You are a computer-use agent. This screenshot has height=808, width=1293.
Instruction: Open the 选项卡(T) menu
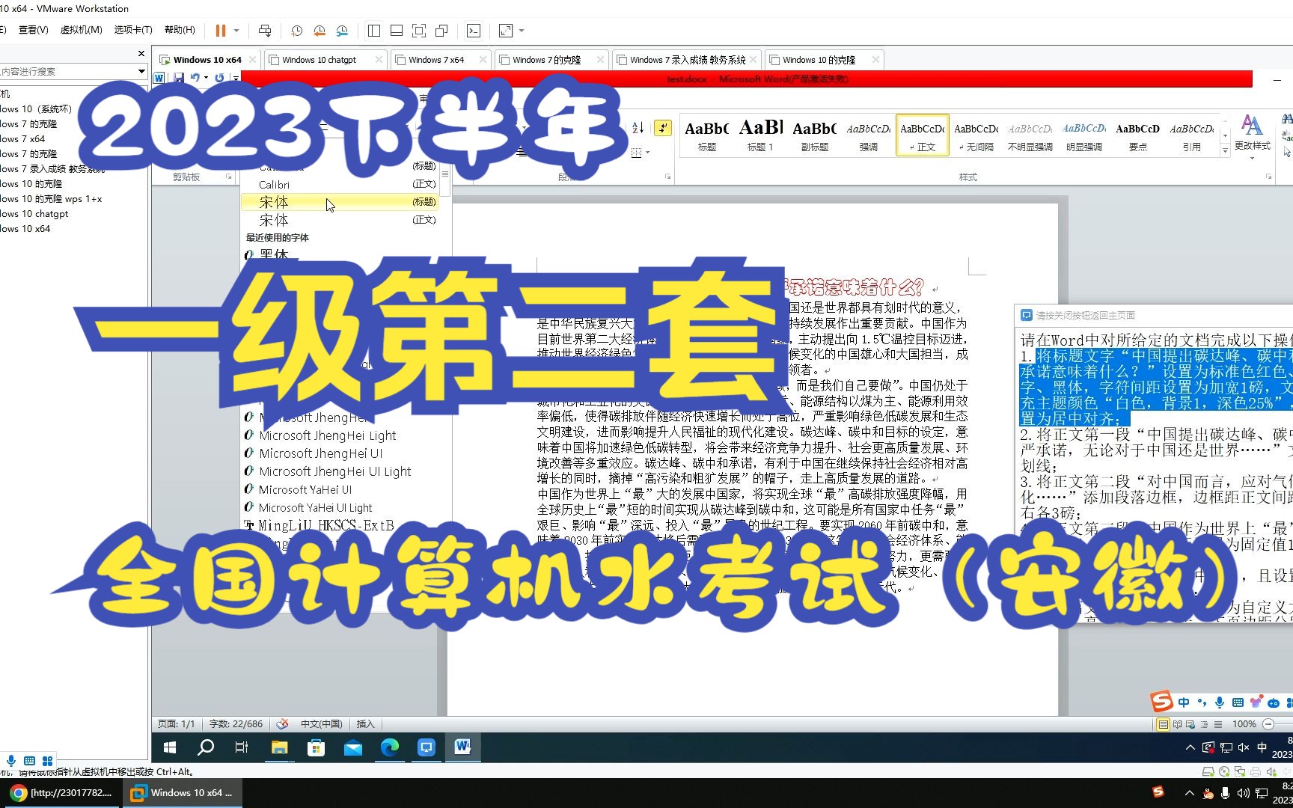click(133, 30)
